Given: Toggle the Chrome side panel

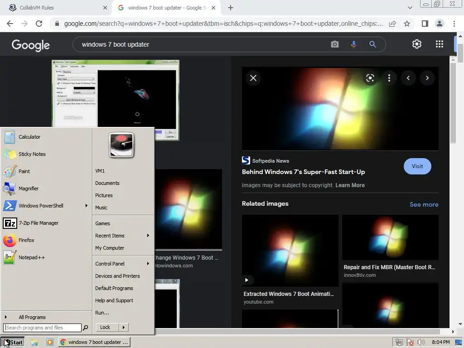Looking at the screenshot, I should coord(425,24).
